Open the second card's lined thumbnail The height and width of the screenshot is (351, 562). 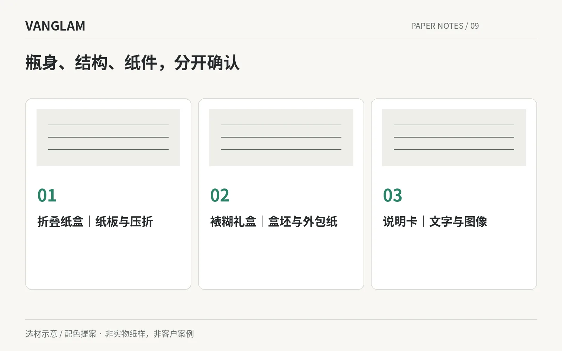(281, 137)
